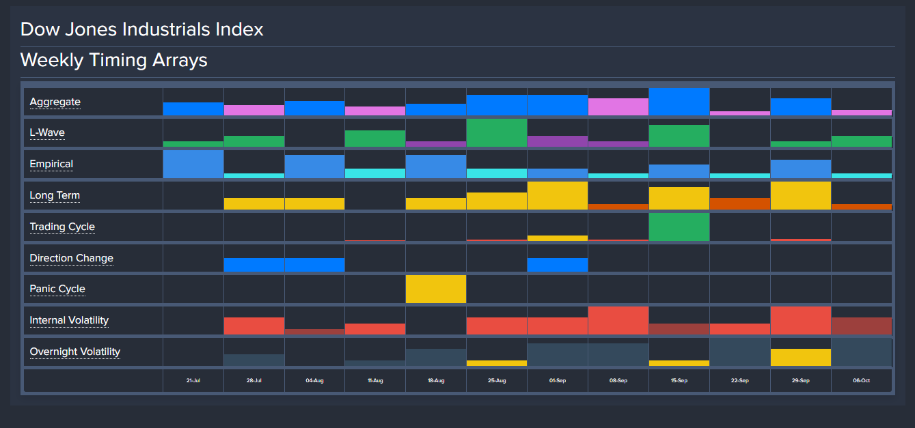The image size is (915, 428).
Task: Select the 28-Jul date label
Action: [x=254, y=380]
